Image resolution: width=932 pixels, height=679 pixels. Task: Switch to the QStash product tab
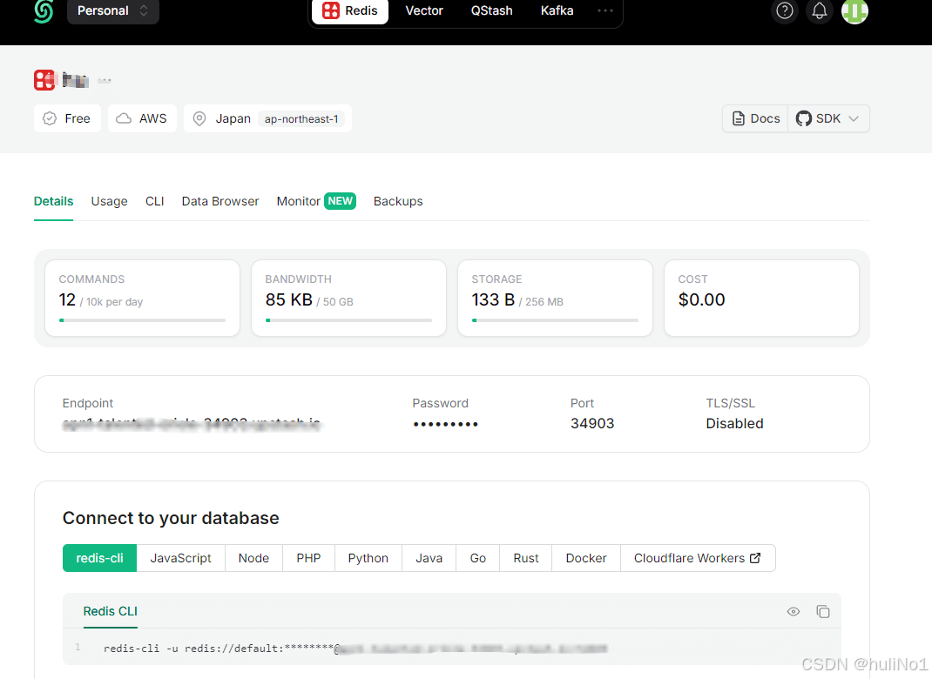(x=491, y=10)
